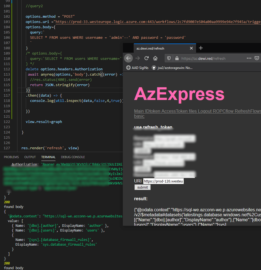Click the browser Back arrow button

pos(128,58)
